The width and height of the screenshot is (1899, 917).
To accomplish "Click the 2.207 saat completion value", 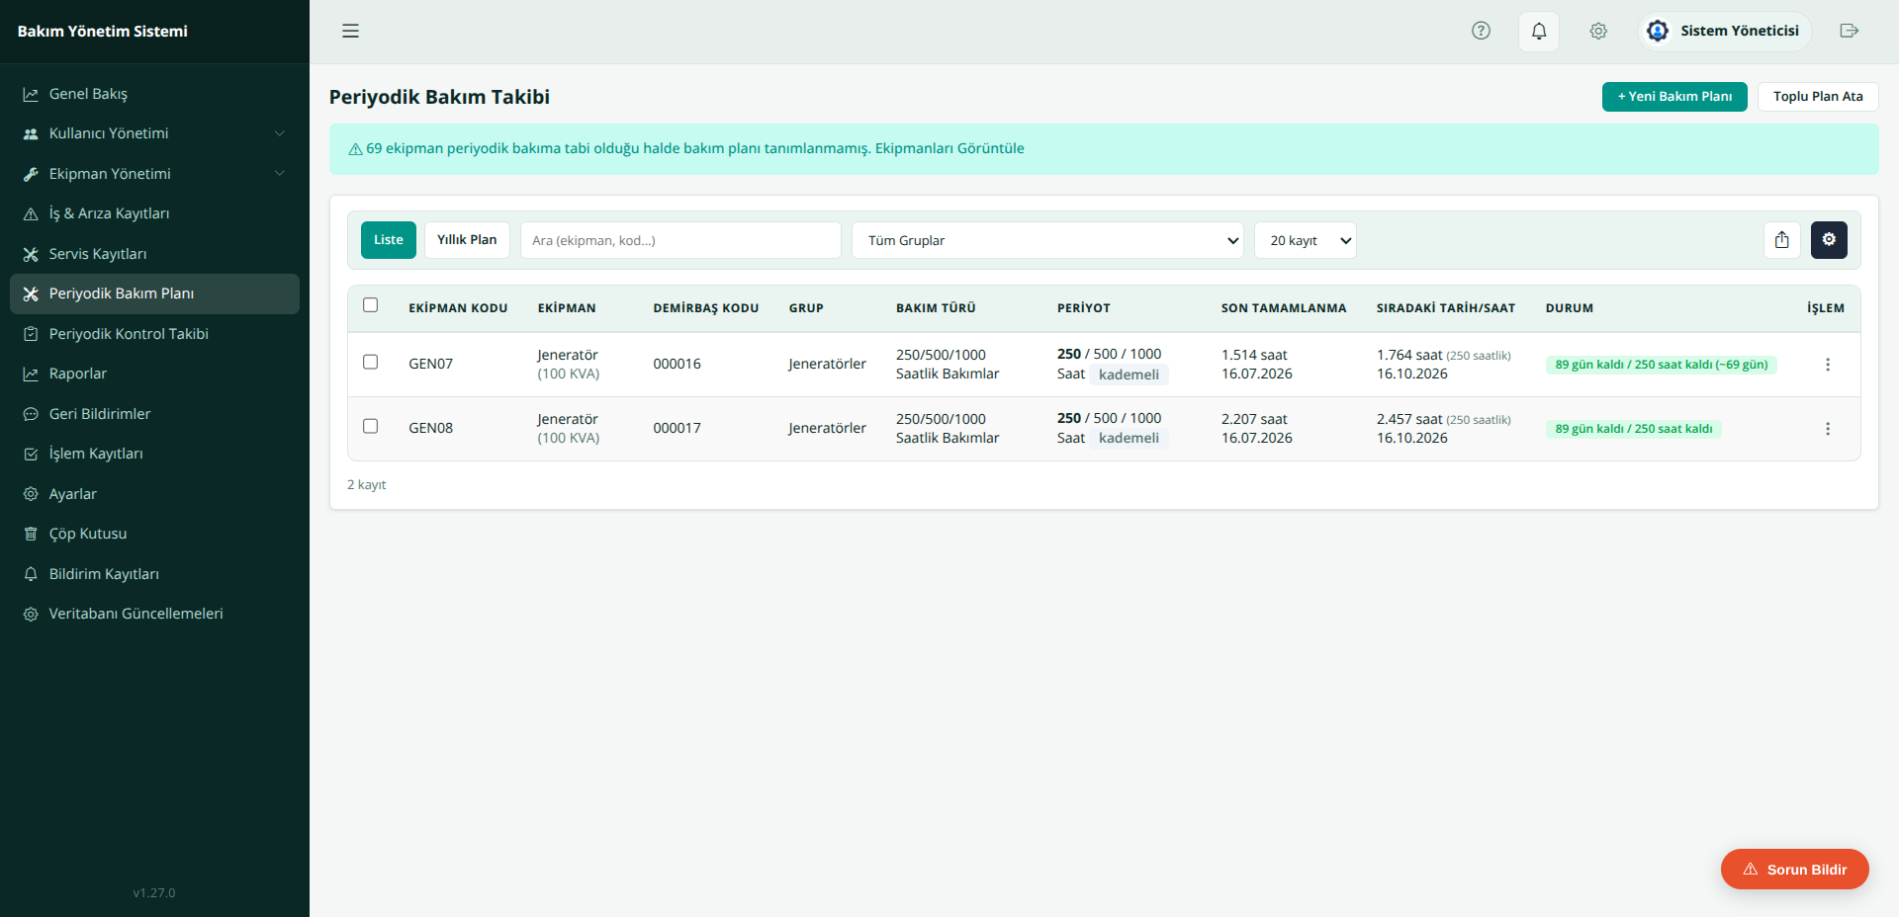I will pyautogui.click(x=1254, y=419).
